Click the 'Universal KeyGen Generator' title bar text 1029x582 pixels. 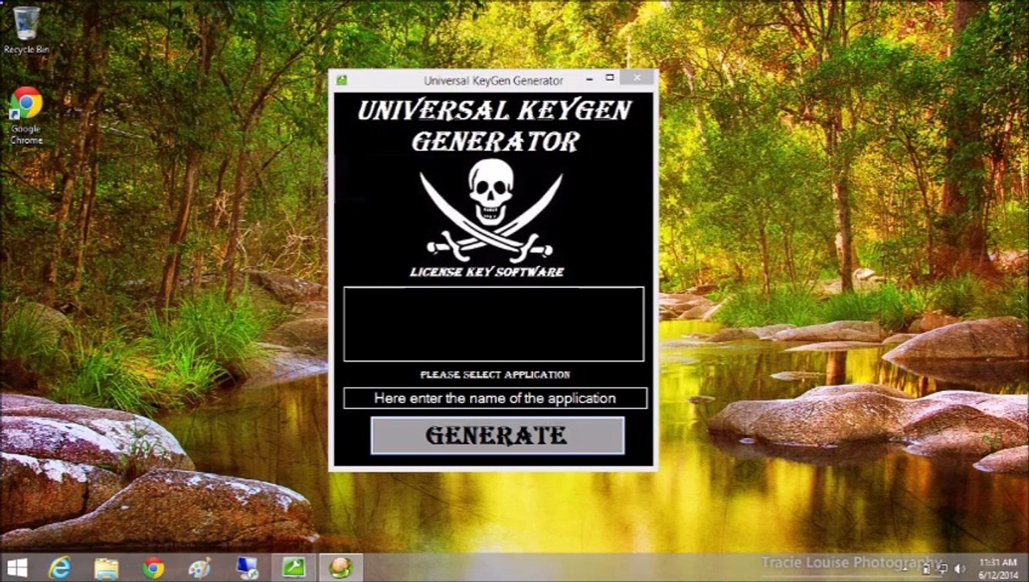point(493,81)
